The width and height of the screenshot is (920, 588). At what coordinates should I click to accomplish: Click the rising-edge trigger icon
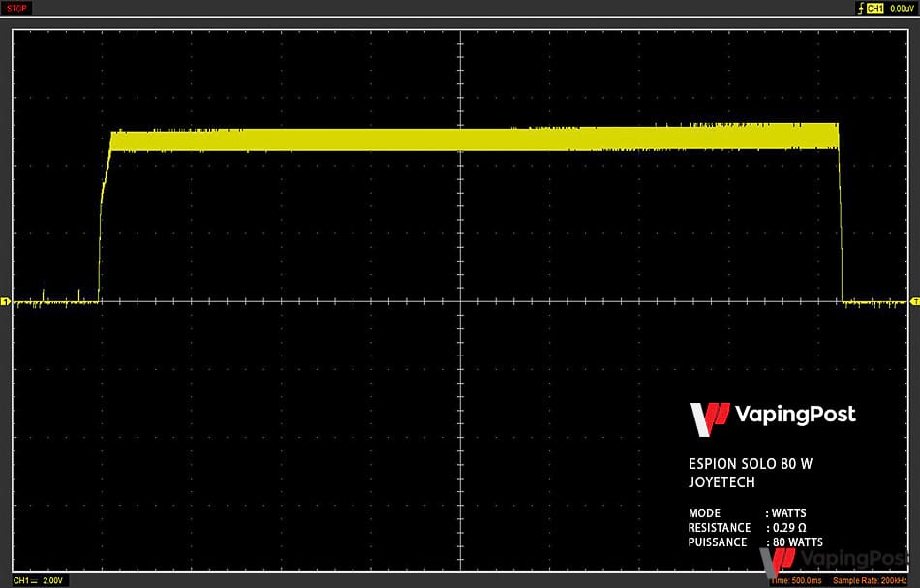[861, 8]
